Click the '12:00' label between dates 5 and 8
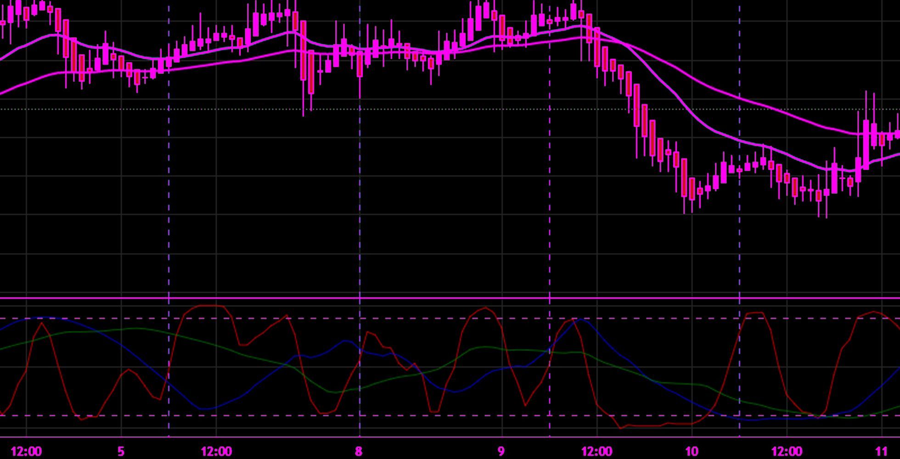The height and width of the screenshot is (459, 900). 216,452
